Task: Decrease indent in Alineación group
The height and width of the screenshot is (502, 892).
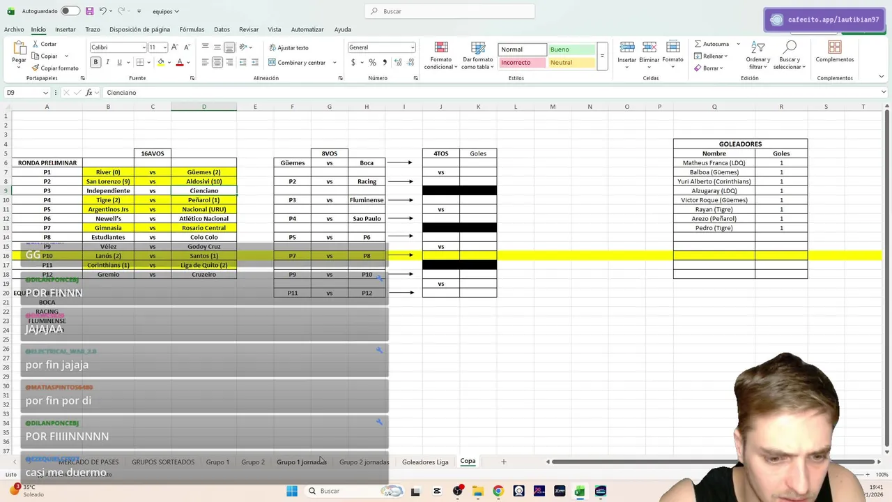Action: coord(243,62)
